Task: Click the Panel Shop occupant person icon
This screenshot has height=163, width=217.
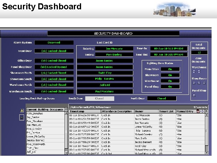Action: pyautogui.click(x=194, y=95)
